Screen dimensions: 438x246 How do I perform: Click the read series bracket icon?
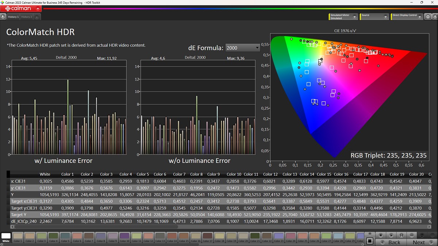tap(401, 235)
